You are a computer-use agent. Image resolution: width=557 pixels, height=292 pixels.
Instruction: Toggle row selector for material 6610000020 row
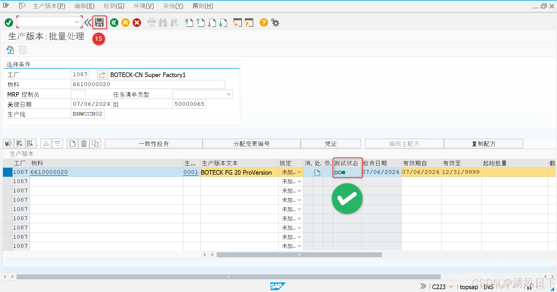[x=8, y=172]
